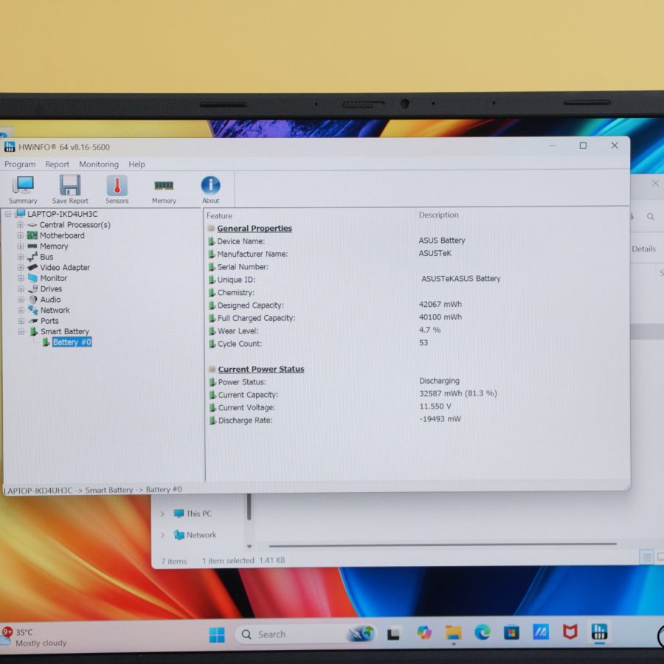Open the Summary toolbar icon
Image resolution: width=664 pixels, height=664 pixels.
(23, 190)
